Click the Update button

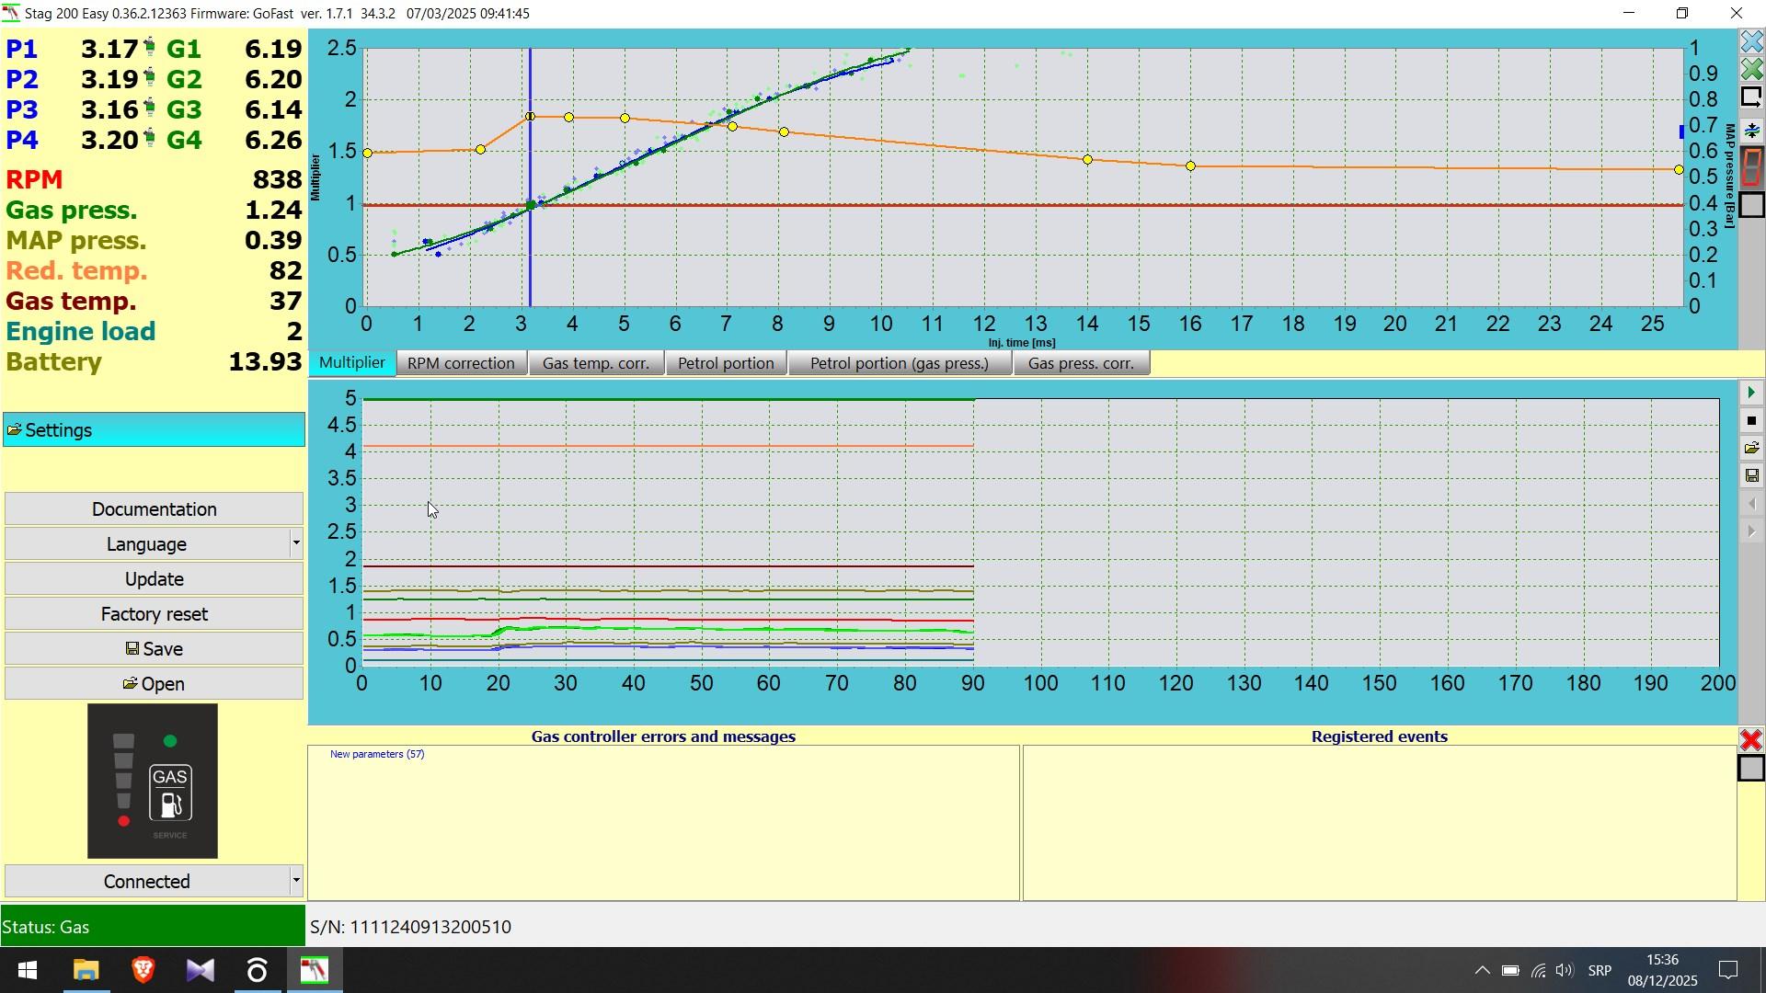tap(154, 579)
